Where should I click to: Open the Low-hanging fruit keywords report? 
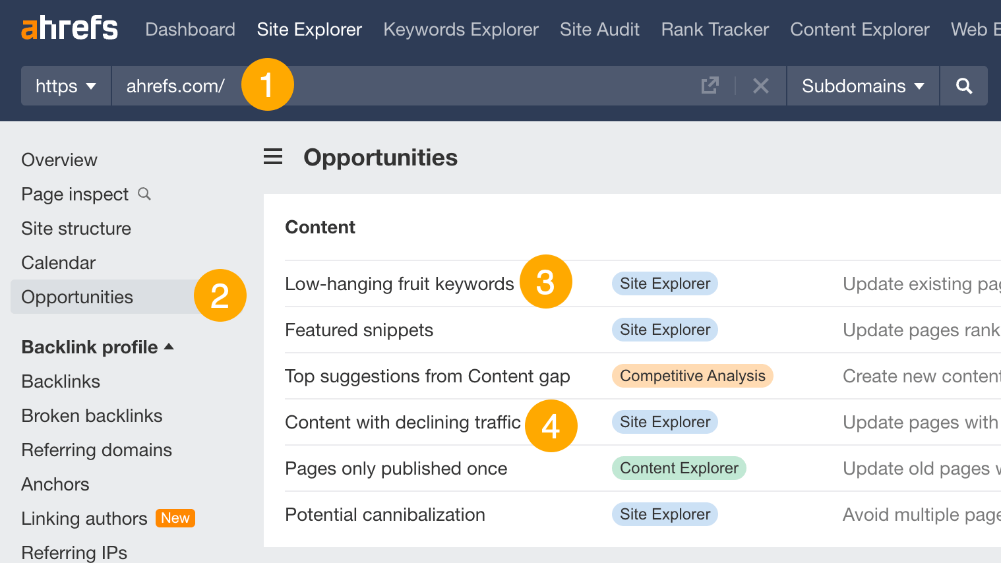[x=399, y=283]
